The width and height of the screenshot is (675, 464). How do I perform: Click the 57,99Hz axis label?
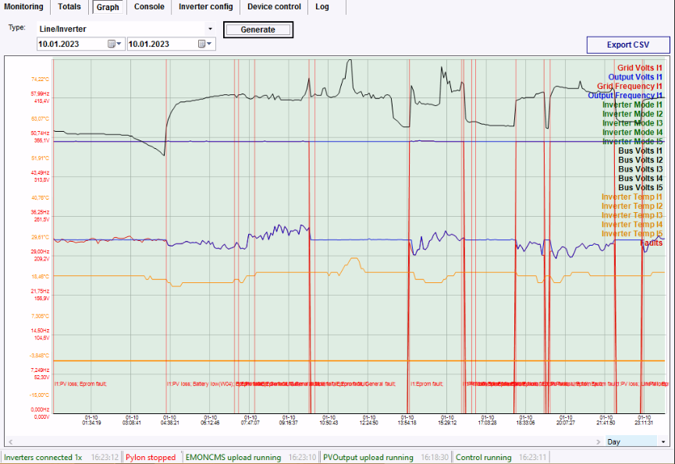[40, 94]
